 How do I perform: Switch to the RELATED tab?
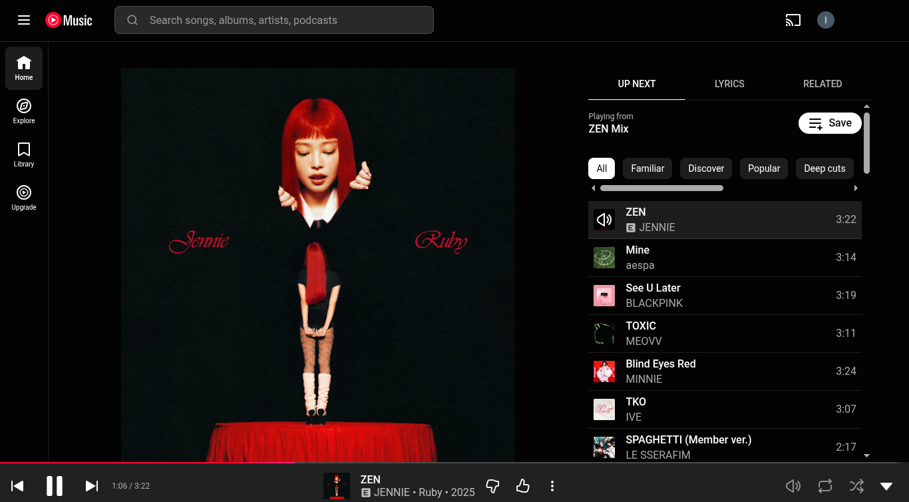coord(822,84)
